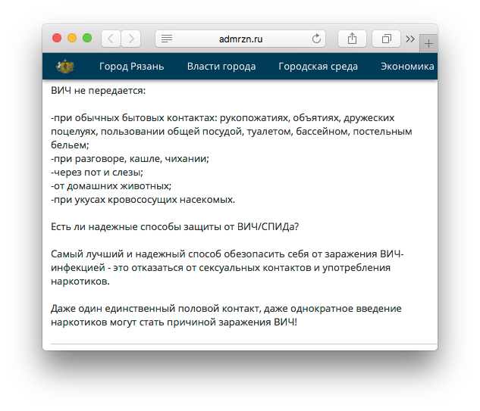Expand the toolbar overflow chevron
The height and width of the screenshot is (411, 480).
[410, 38]
